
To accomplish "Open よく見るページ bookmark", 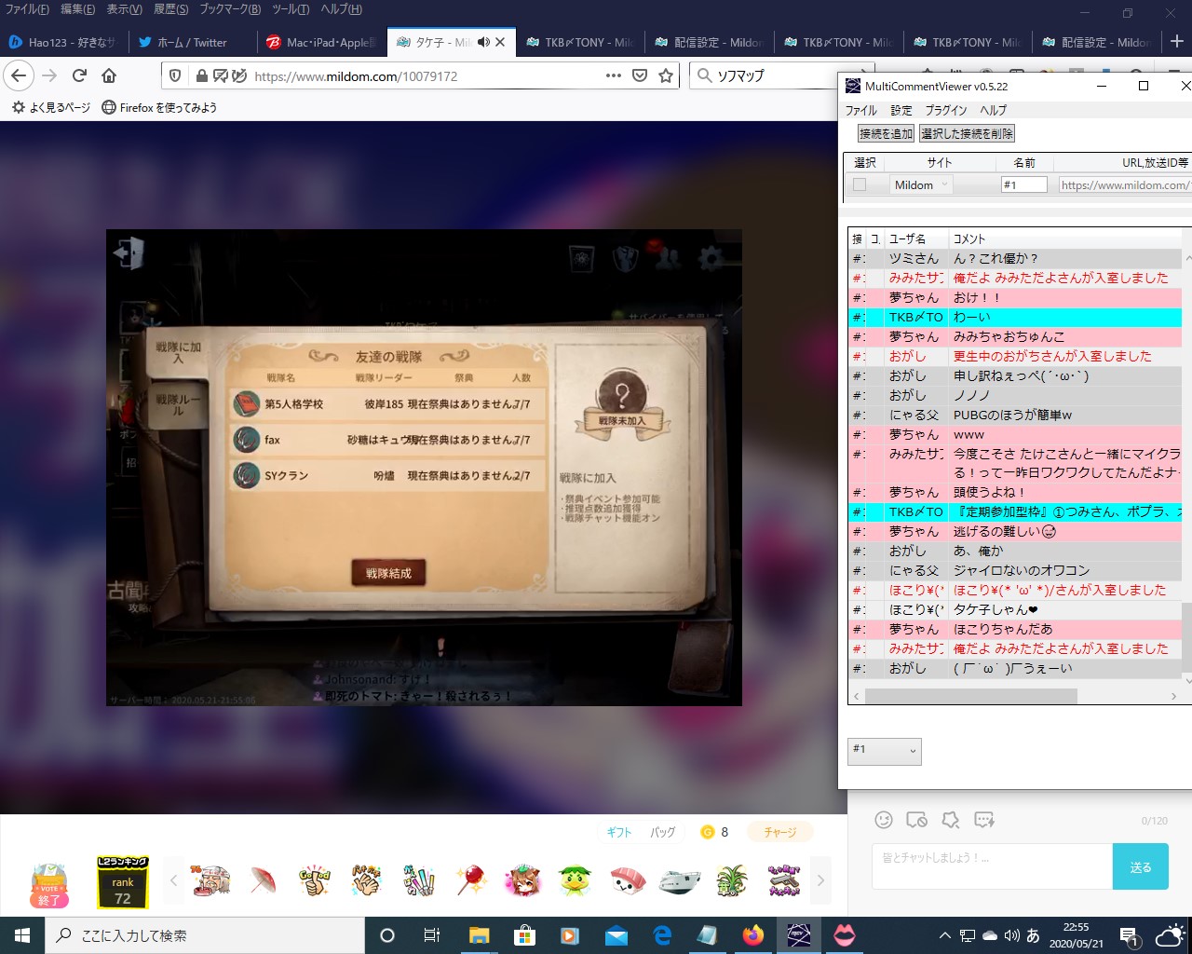I will click(51, 107).
